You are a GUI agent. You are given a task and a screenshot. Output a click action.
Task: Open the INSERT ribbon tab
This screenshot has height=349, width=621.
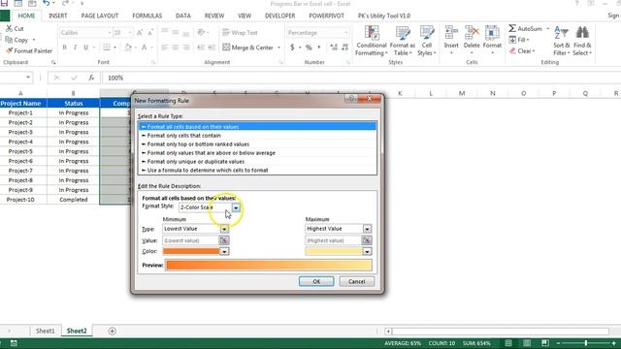tap(58, 16)
